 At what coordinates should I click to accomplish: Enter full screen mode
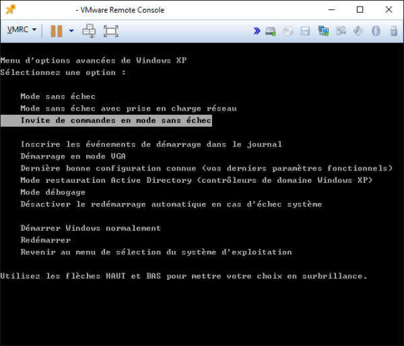[111, 31]
